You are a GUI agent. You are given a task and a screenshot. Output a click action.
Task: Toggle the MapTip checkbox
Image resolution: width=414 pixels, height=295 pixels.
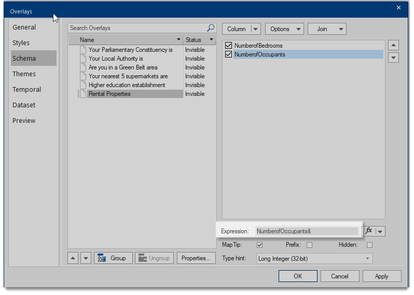[x=260, y=245]
